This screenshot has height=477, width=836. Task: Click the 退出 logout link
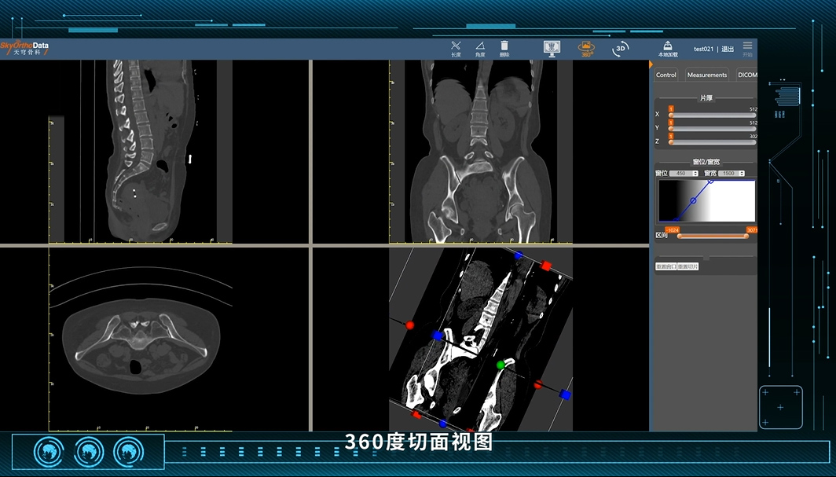click(x=728, y=50)
